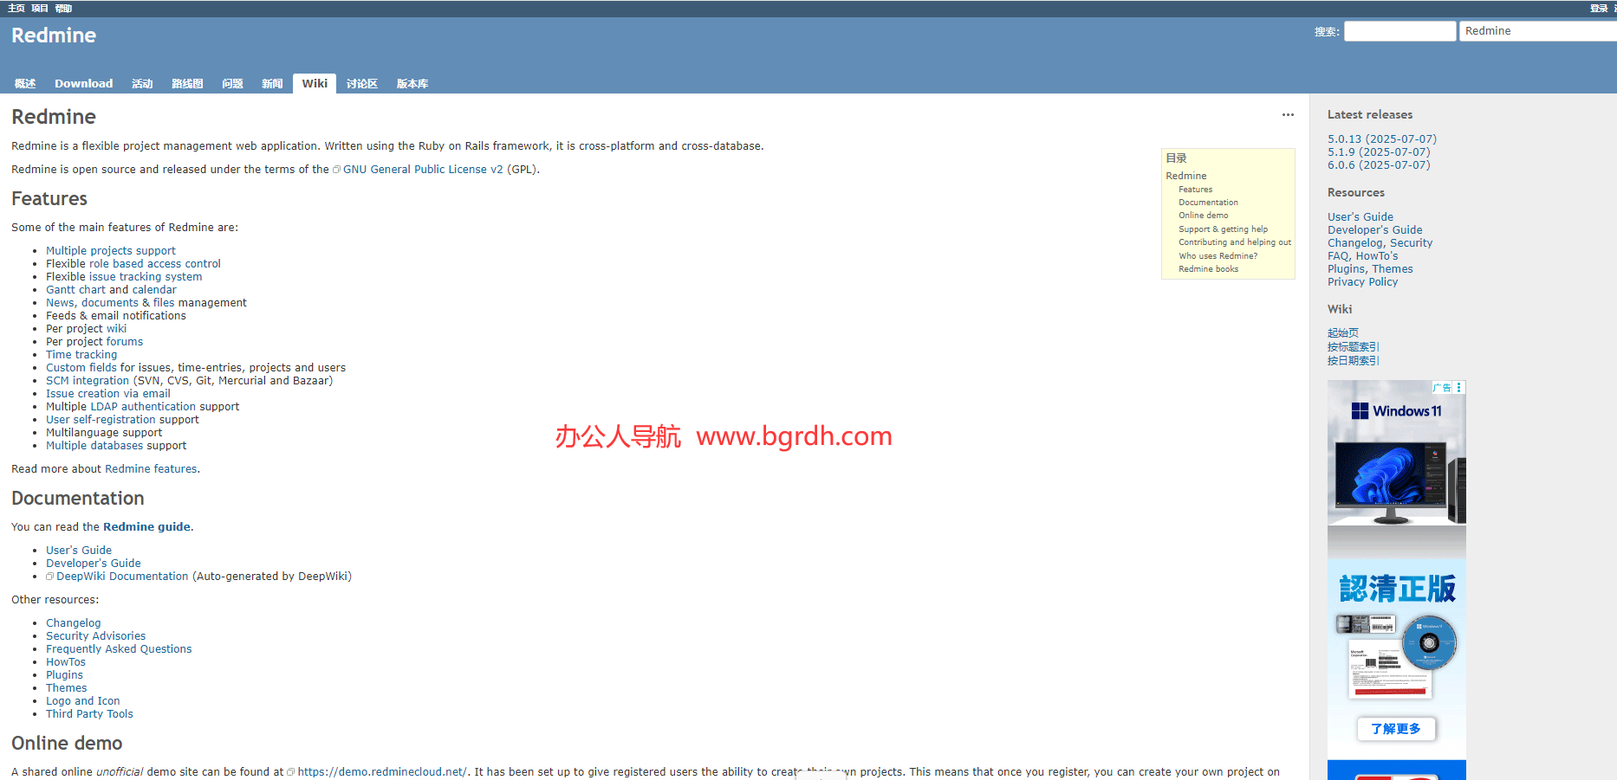The width and height of the screenshot is (1617, 780).
Task: Click 主页 in the top menu
Action: click(x=16, y=8)
